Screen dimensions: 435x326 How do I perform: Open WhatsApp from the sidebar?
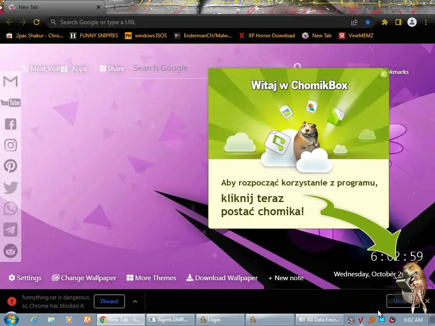(x=11, y=208)
